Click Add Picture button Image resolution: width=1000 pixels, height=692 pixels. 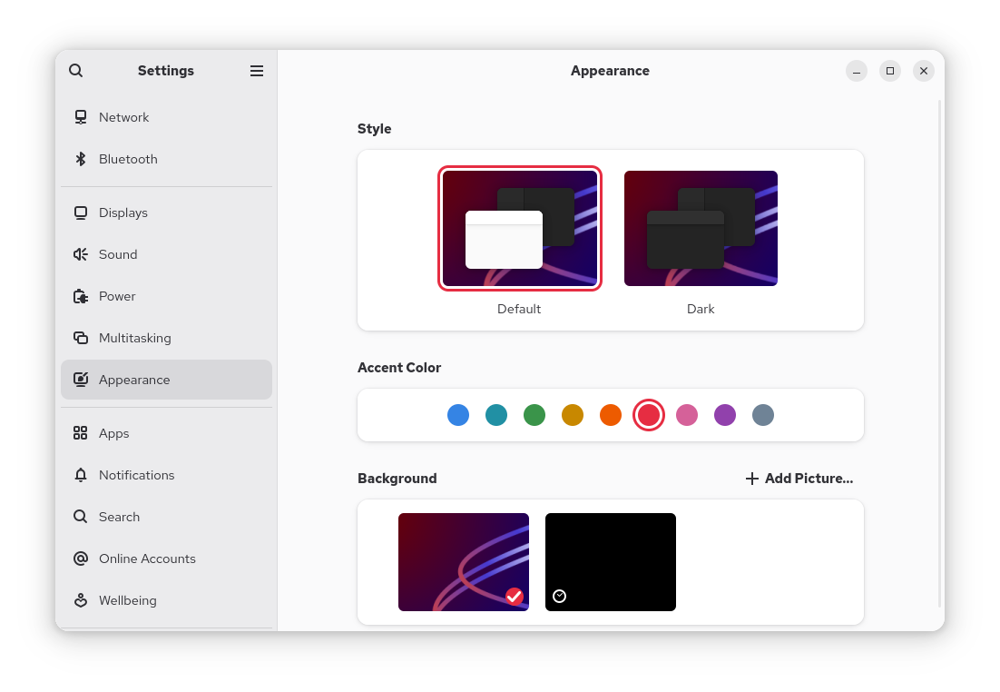799,479
